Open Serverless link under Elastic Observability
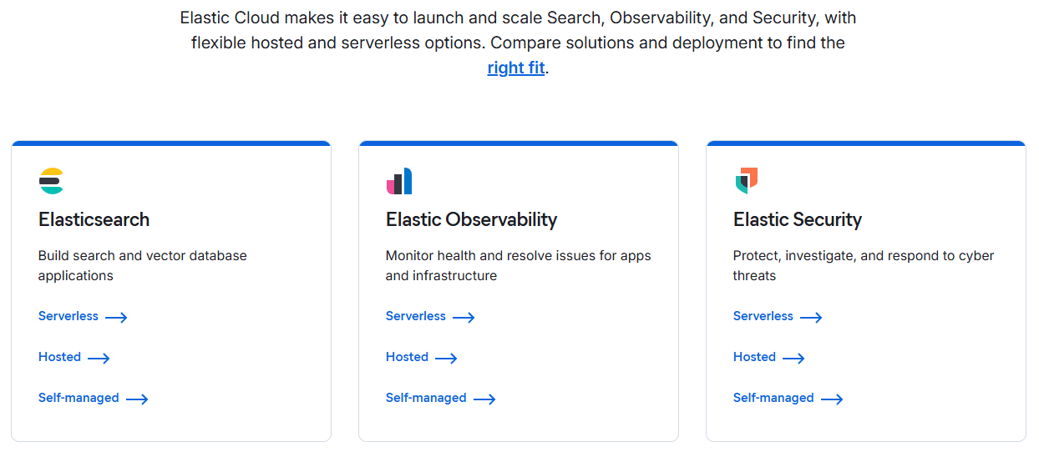This screenshot has width=1039, height=452. click(x=416, y=316)
